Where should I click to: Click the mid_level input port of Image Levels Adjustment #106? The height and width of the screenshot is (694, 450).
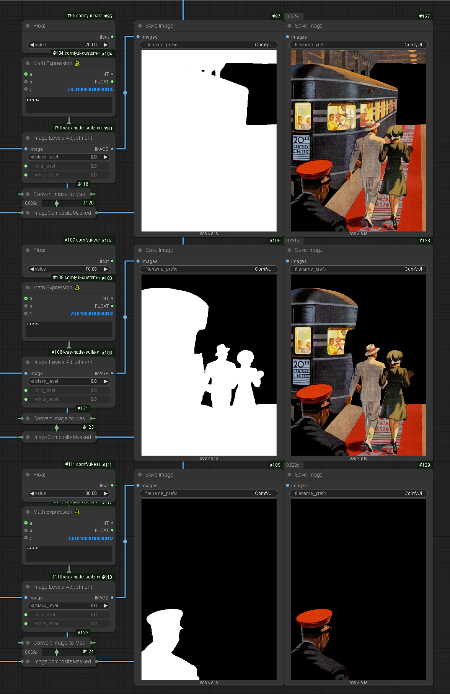tap(26, 390)
